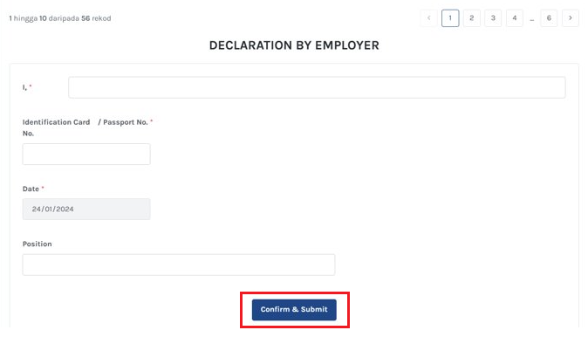Focus the 'I,' declarant name field

[317, 87]
